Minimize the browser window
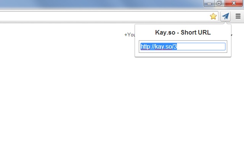This screenshot has width=244, height=152. point(209,3)
